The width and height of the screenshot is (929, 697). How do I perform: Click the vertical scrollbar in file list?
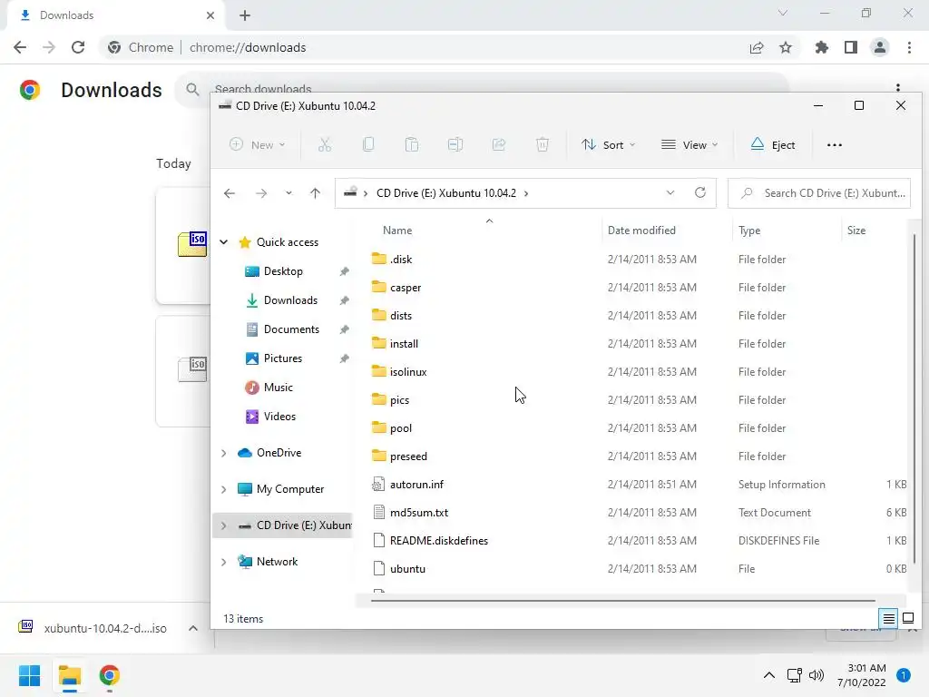[x=914, y=398]
